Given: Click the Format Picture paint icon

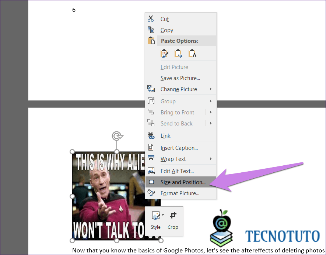Looking at the screenshot, I should [x=151, y=193].
